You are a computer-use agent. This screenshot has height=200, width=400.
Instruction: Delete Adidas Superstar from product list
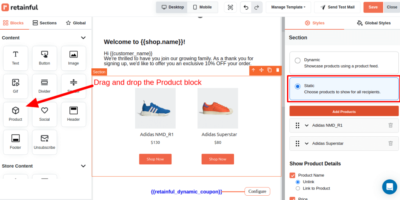click(391, 143)
